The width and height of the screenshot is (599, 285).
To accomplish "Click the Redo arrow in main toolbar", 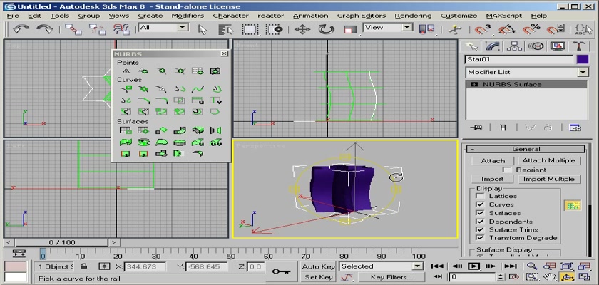I will (45, 29).
